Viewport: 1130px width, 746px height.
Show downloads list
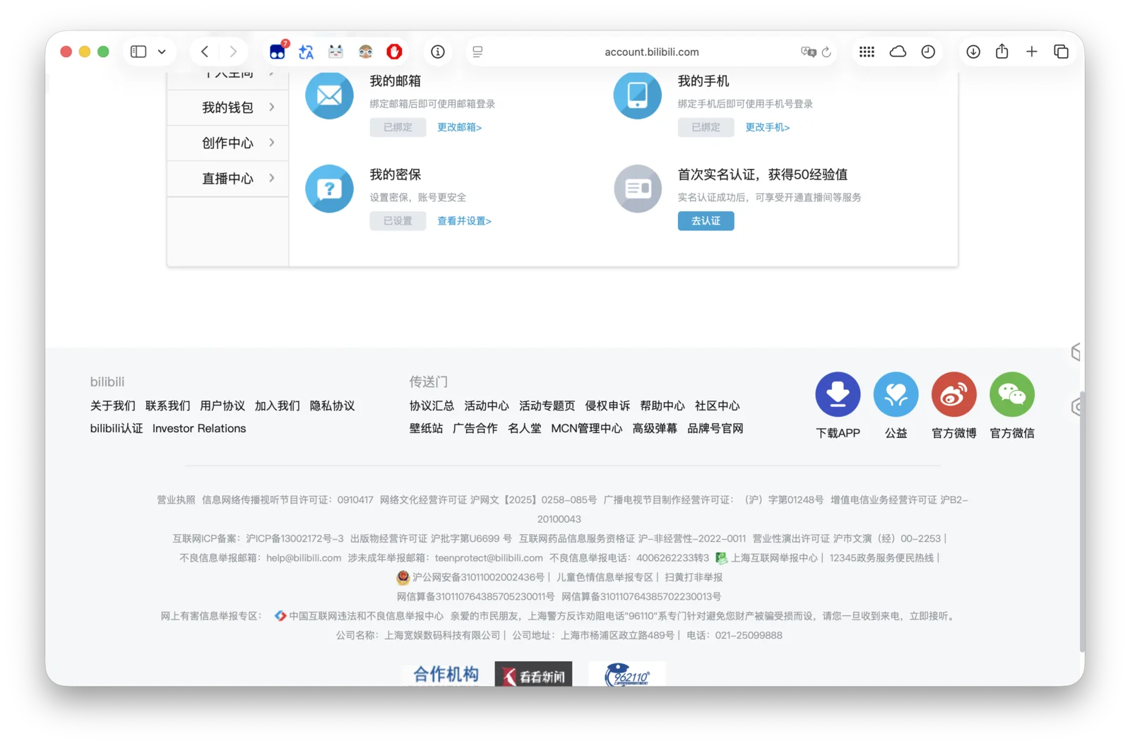point(973,52)
